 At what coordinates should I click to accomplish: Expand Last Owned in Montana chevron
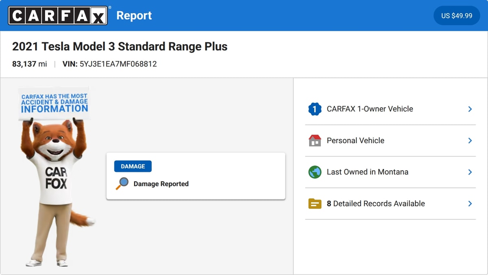tap(470, 172)
